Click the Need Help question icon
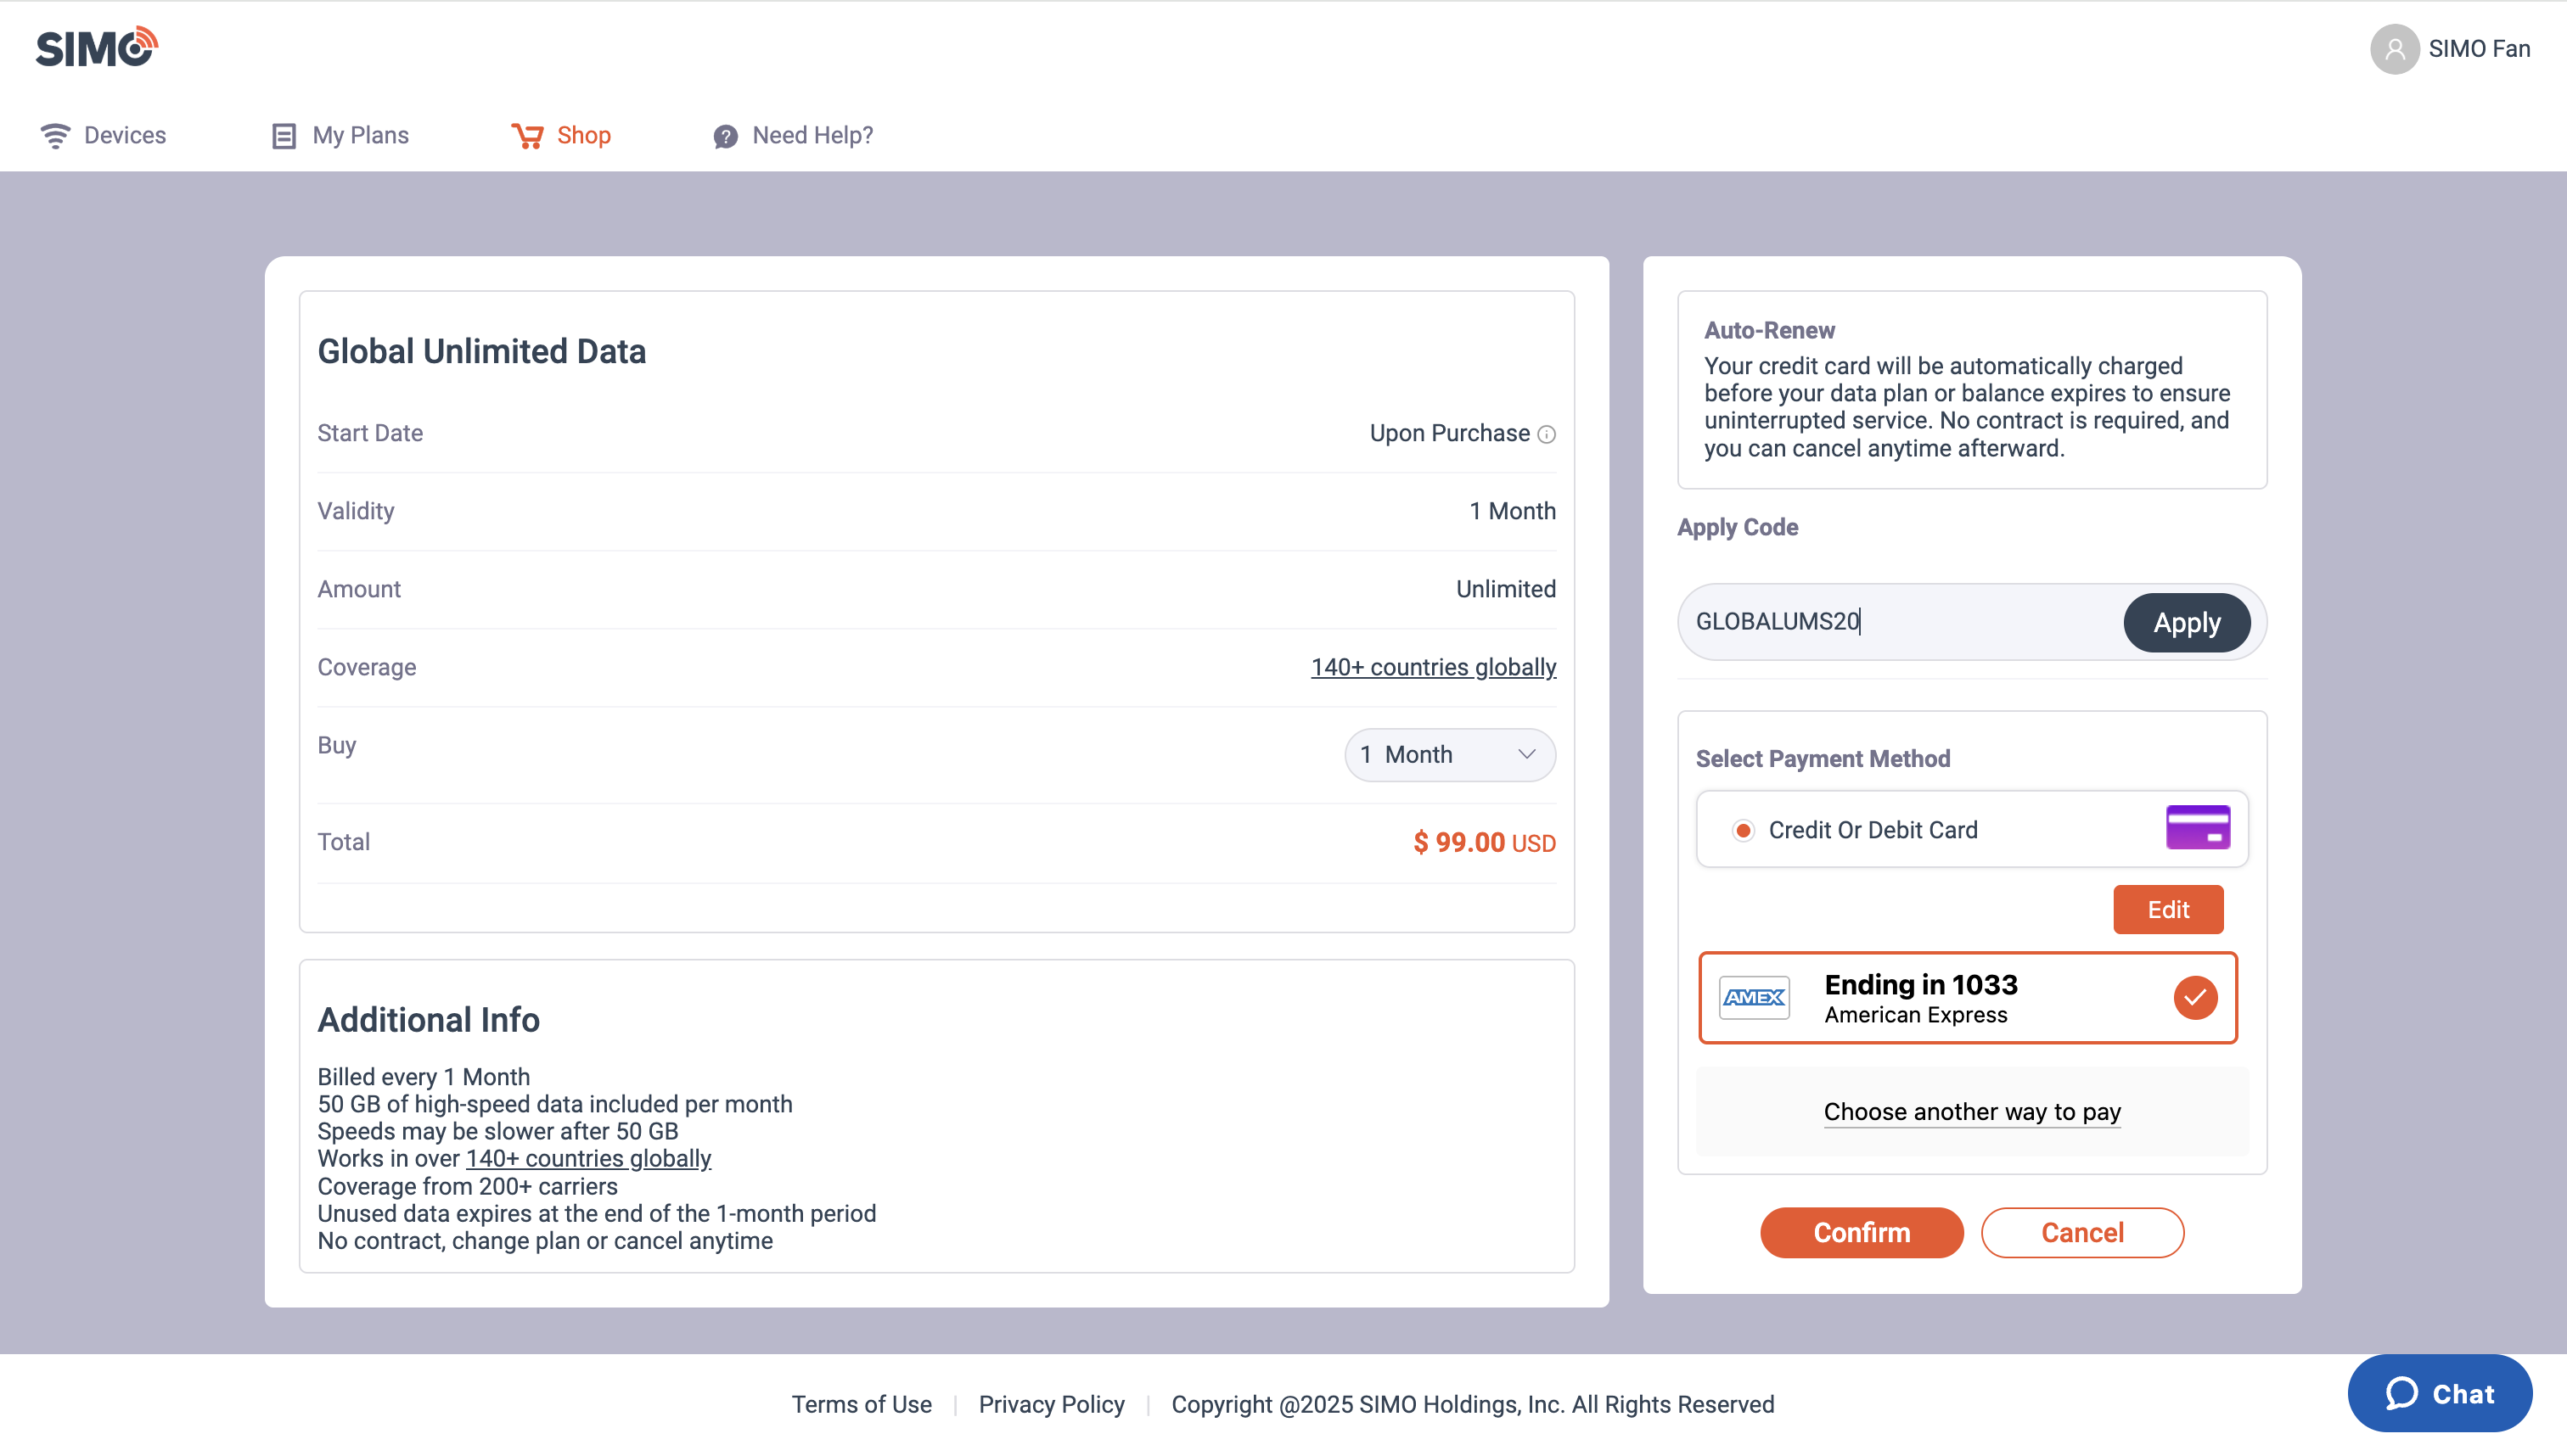2567x1456 pixels. coord(725,136)
